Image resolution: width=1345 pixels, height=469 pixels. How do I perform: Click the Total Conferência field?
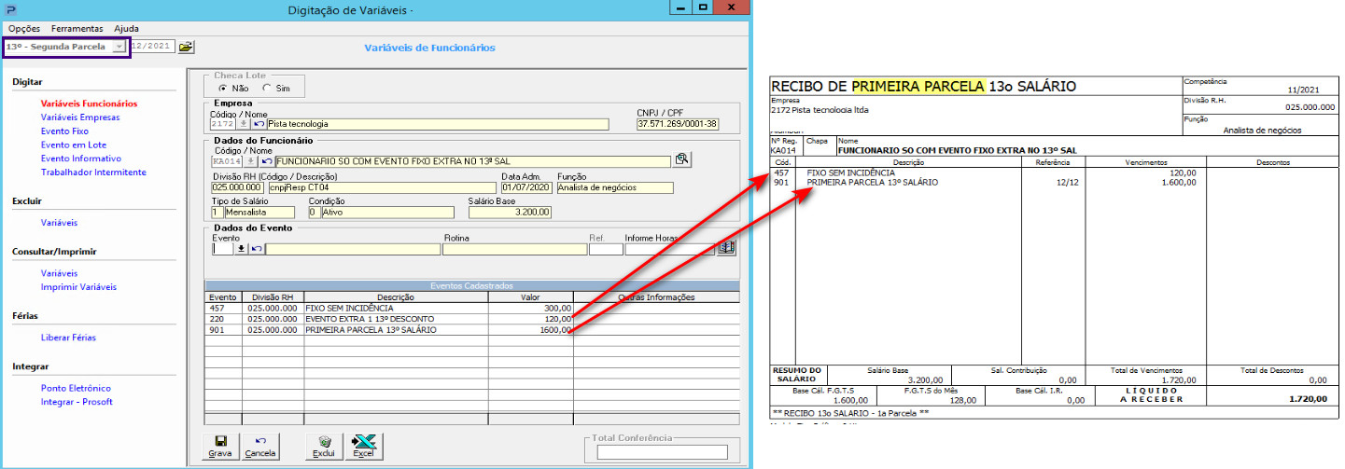663,452
